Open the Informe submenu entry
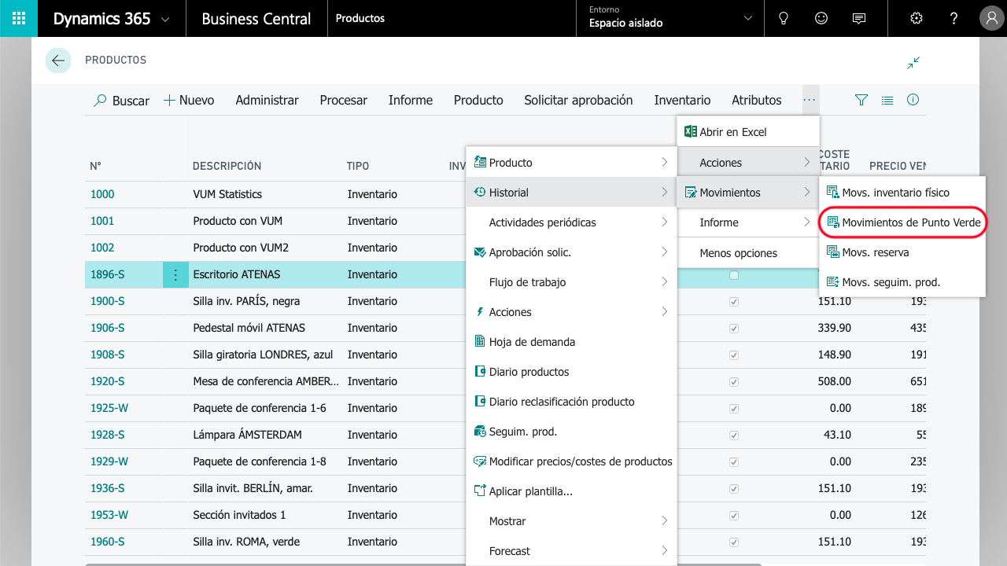Screen dimensions: 1007x566 748,222
